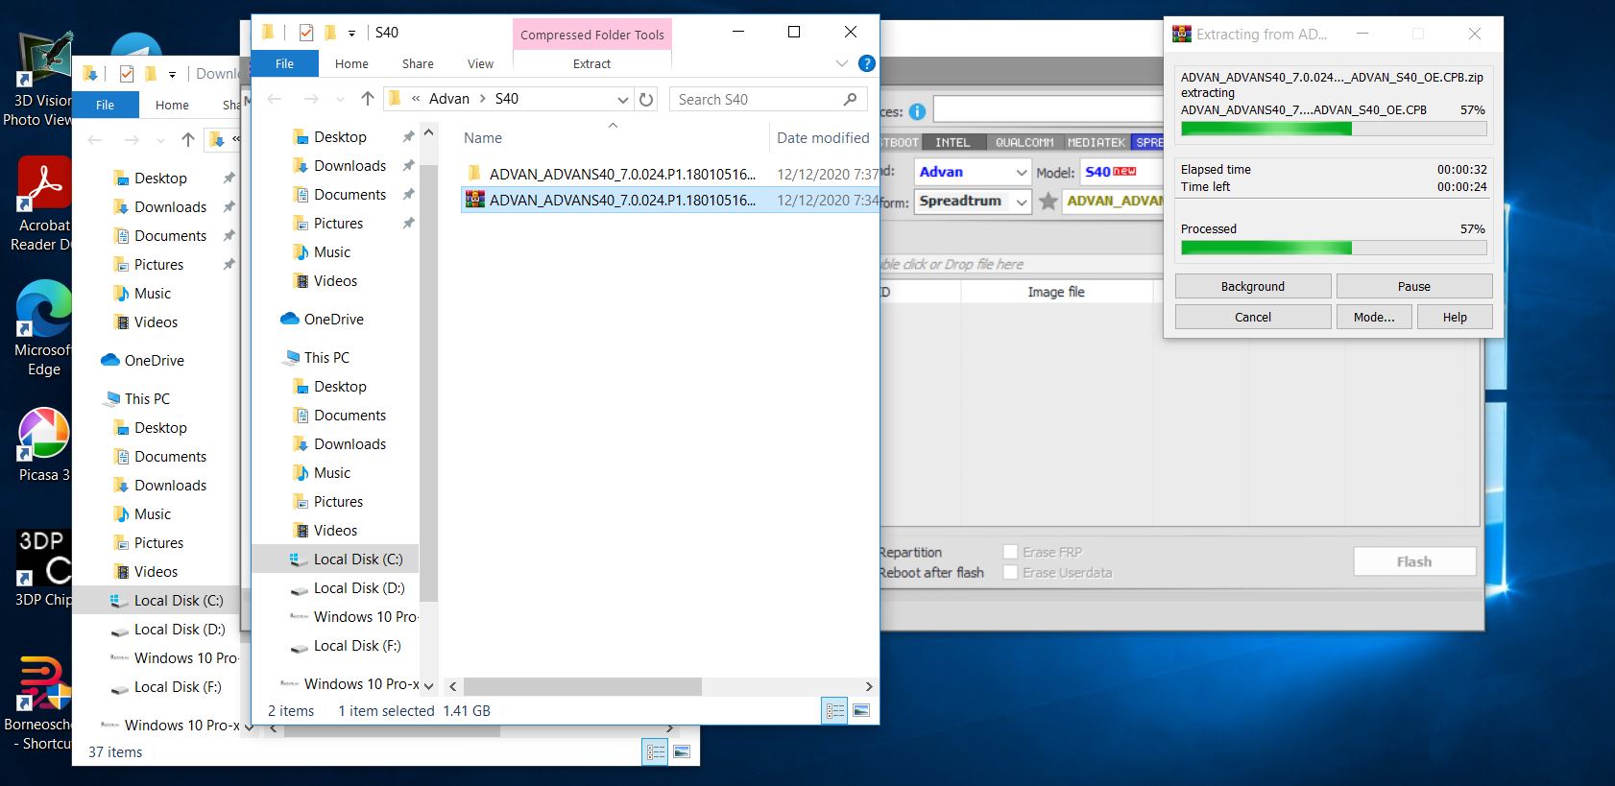Select the Borneoschematics shortcut on the desktop
1615x786 pixels.
pyautogui.click(x=38, y=702)
